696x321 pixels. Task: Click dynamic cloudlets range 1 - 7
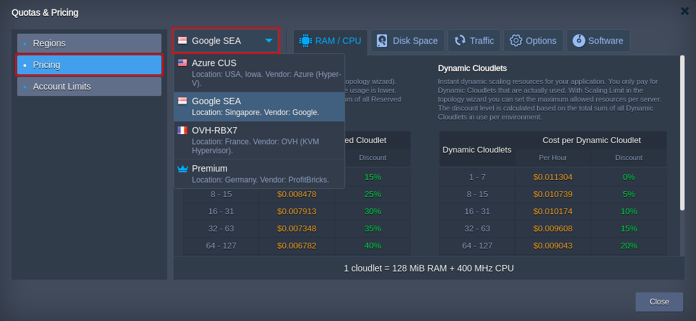tap(477, 177)
